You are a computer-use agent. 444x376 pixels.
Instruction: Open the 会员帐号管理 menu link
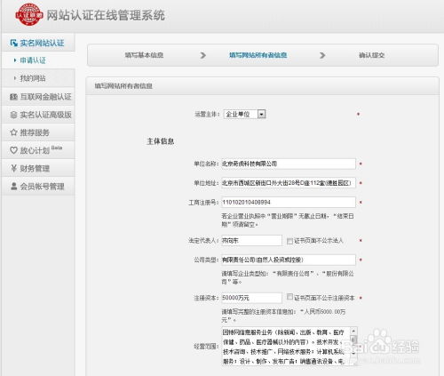coord(42,187)
